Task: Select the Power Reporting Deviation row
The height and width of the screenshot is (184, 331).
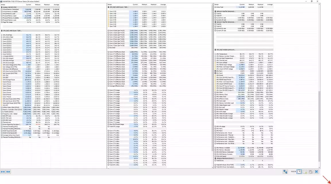Action: (x=30, y=124)
